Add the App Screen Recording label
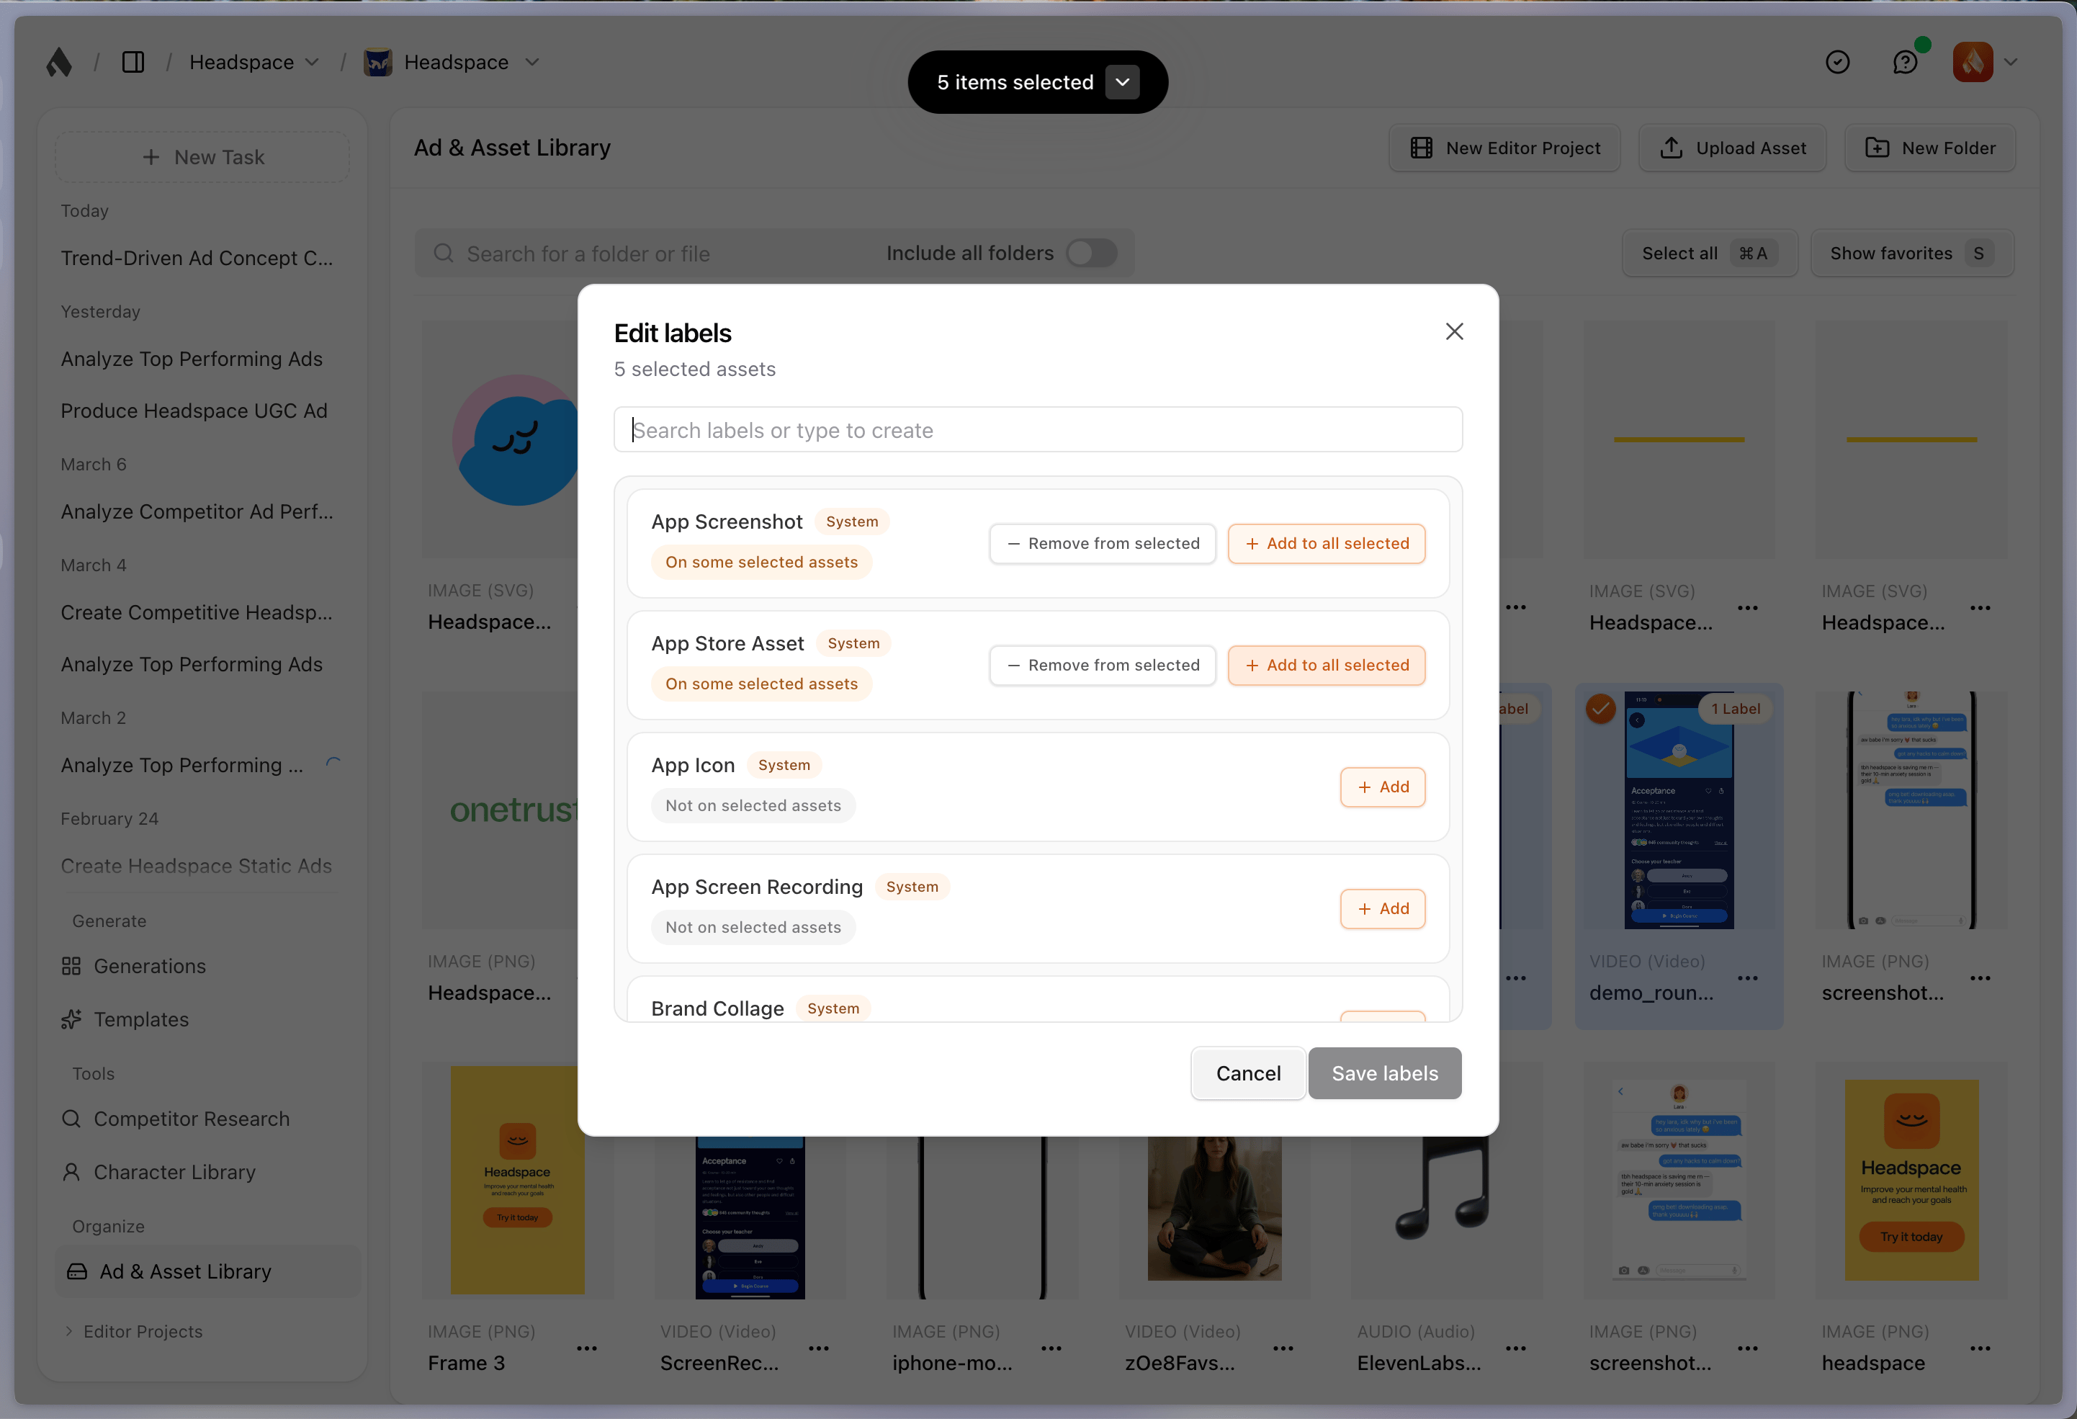 (x=1383, y=908)
